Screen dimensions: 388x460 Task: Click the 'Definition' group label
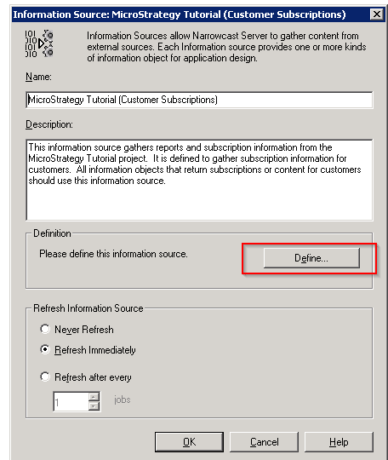coord(52,233)
